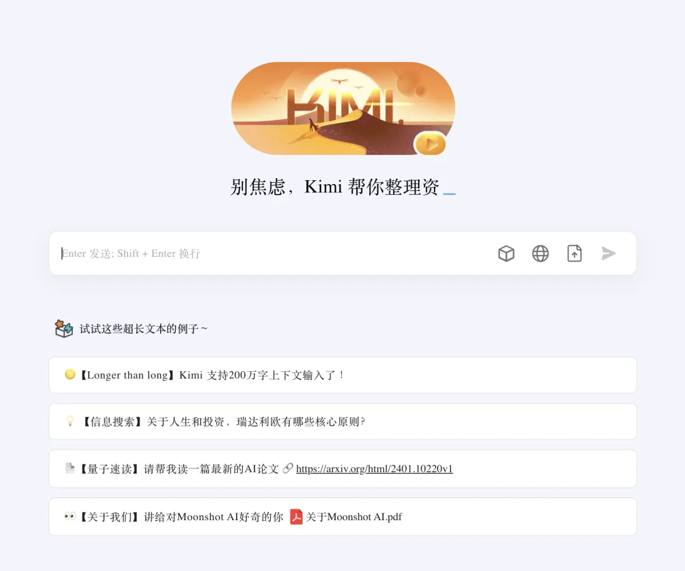Image resolution: width=685 pixels, height=571 pixels.
Task: Toggle the globe web search icon
Action: coord(540,253)
